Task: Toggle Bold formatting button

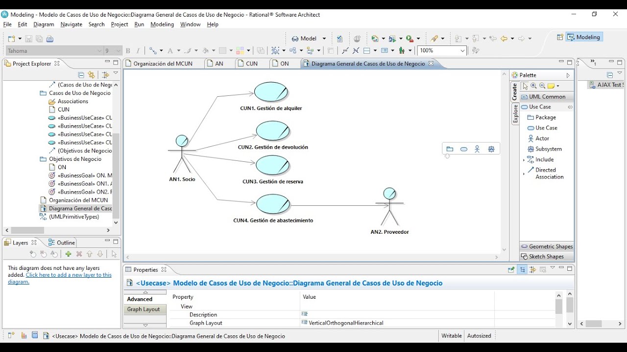Action: (x=128, y=51)
